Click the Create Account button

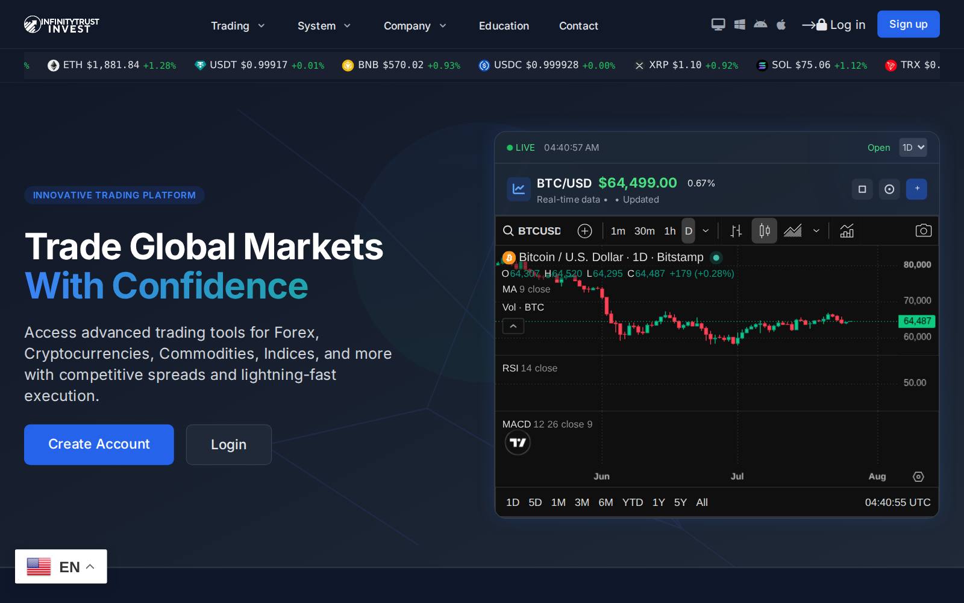coord(99,444)
